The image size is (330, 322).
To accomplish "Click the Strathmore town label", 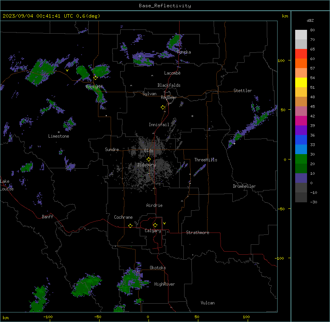I will (x=198, y=233).
